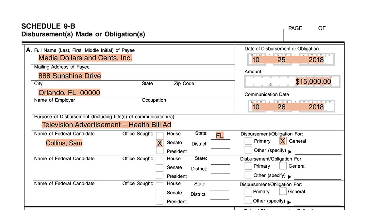Check the Senate box in second candidate row

point(159,168)
